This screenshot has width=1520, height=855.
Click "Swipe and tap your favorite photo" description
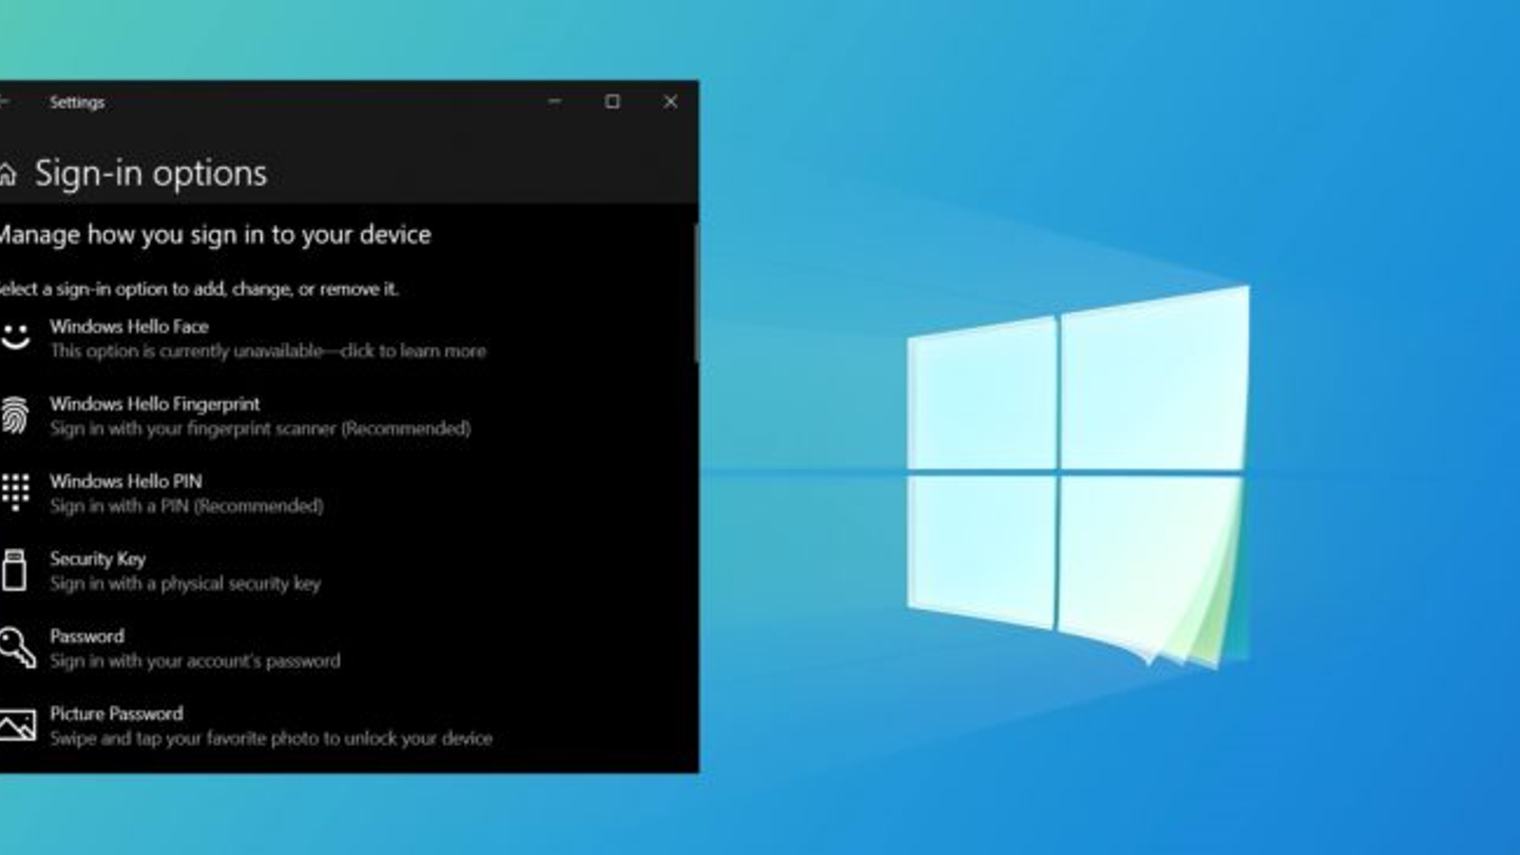click(x=271, y=738)
